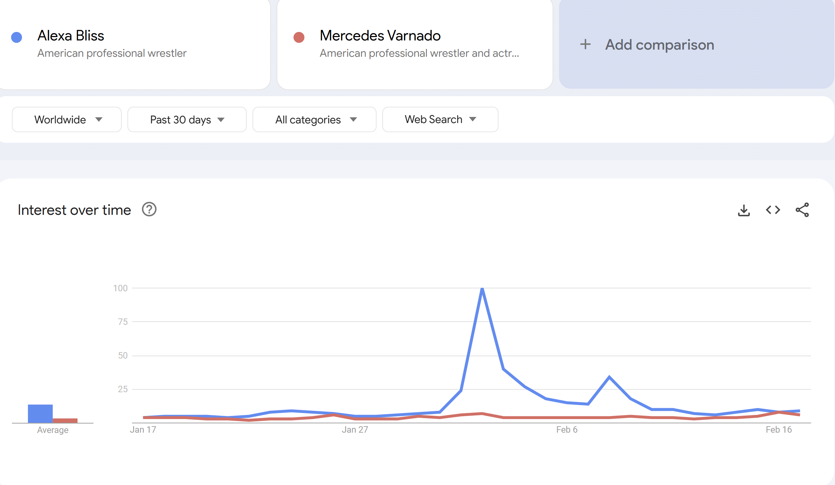This screenshot has height=485, width=835.
Task: Open the Worldwide region dropdown
Action: (x=67, y=120)
